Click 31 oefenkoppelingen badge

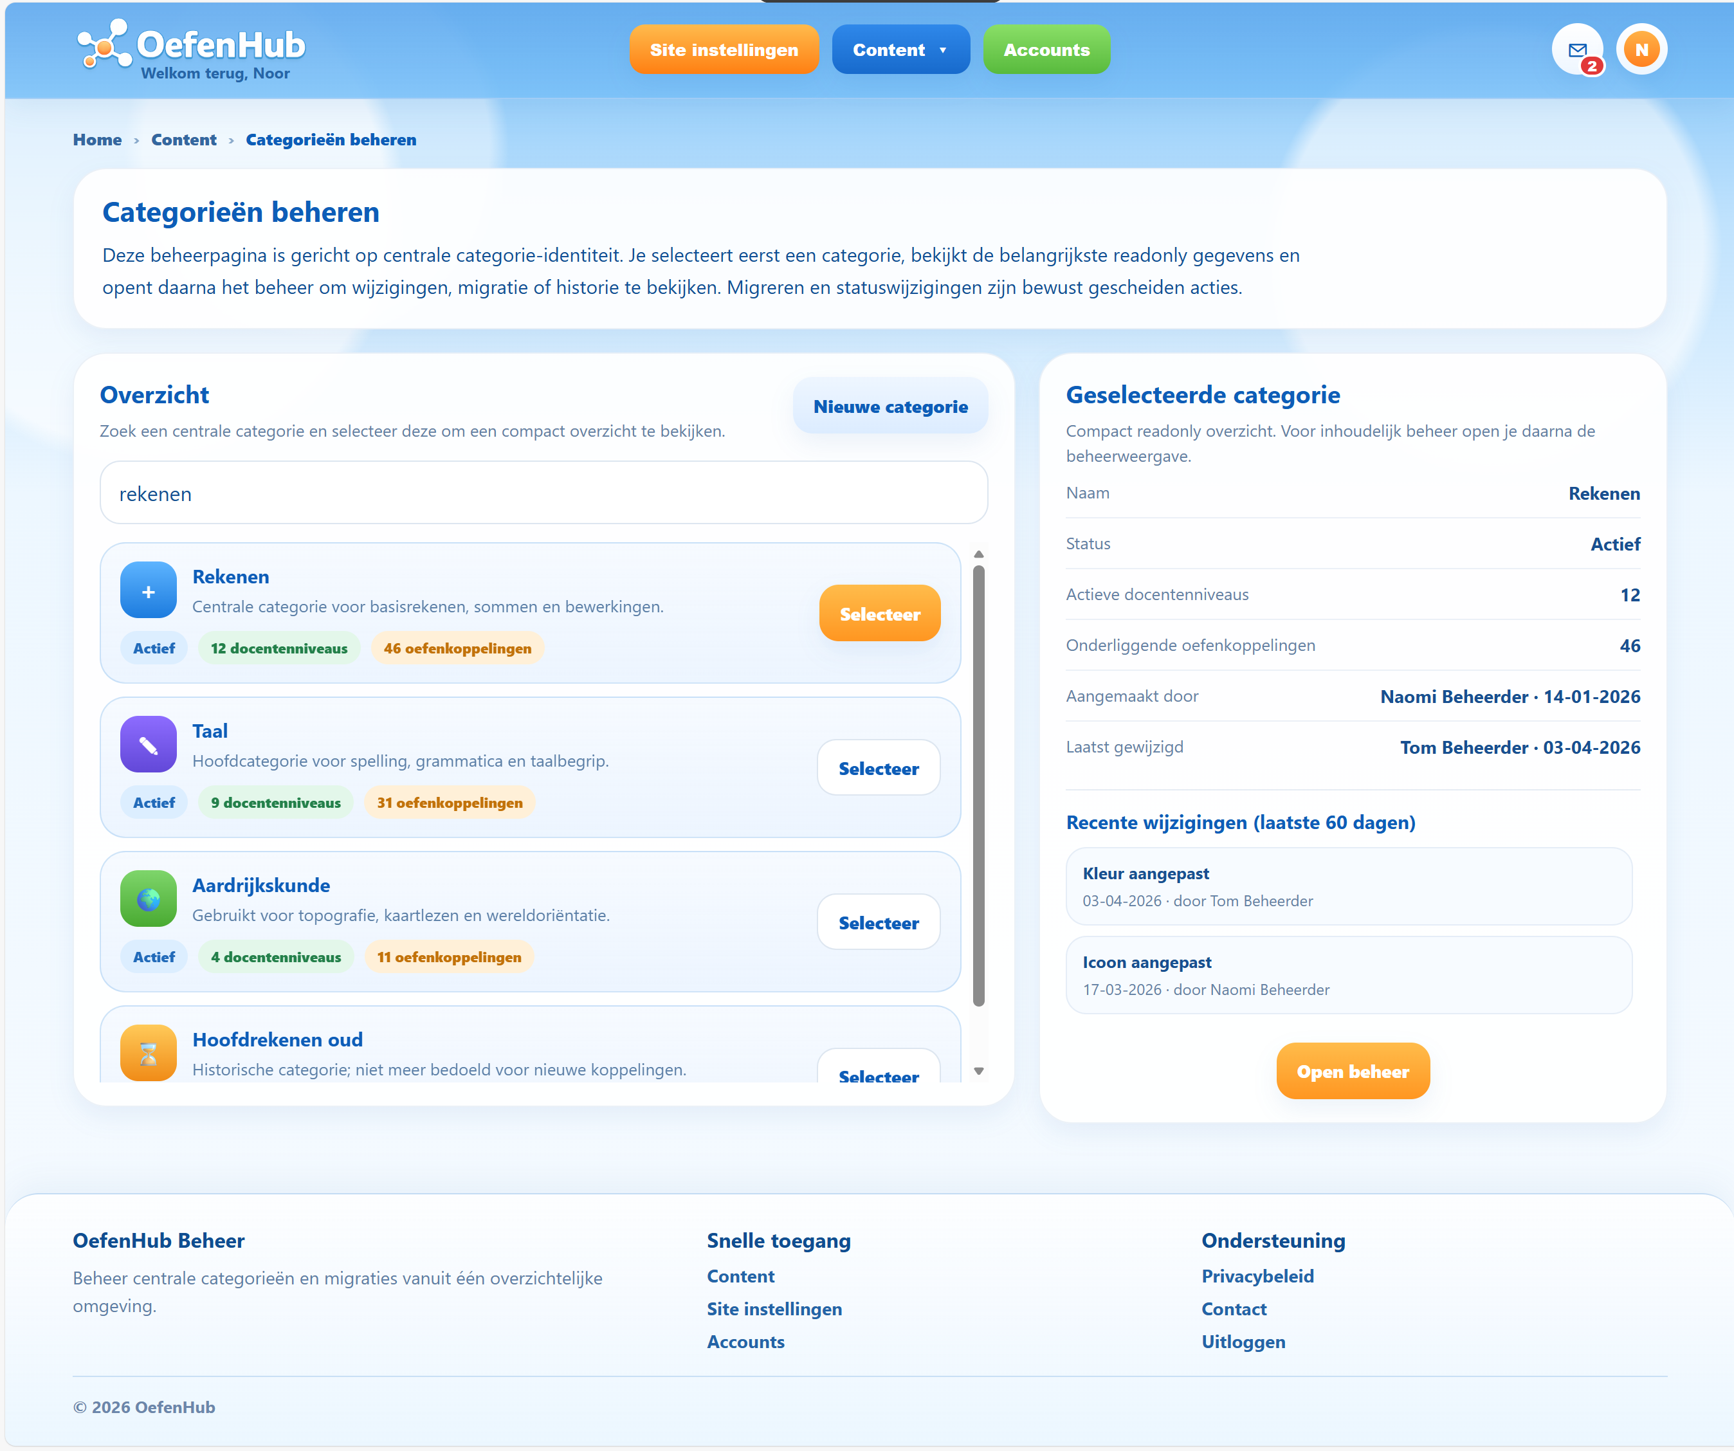point(450,803)
